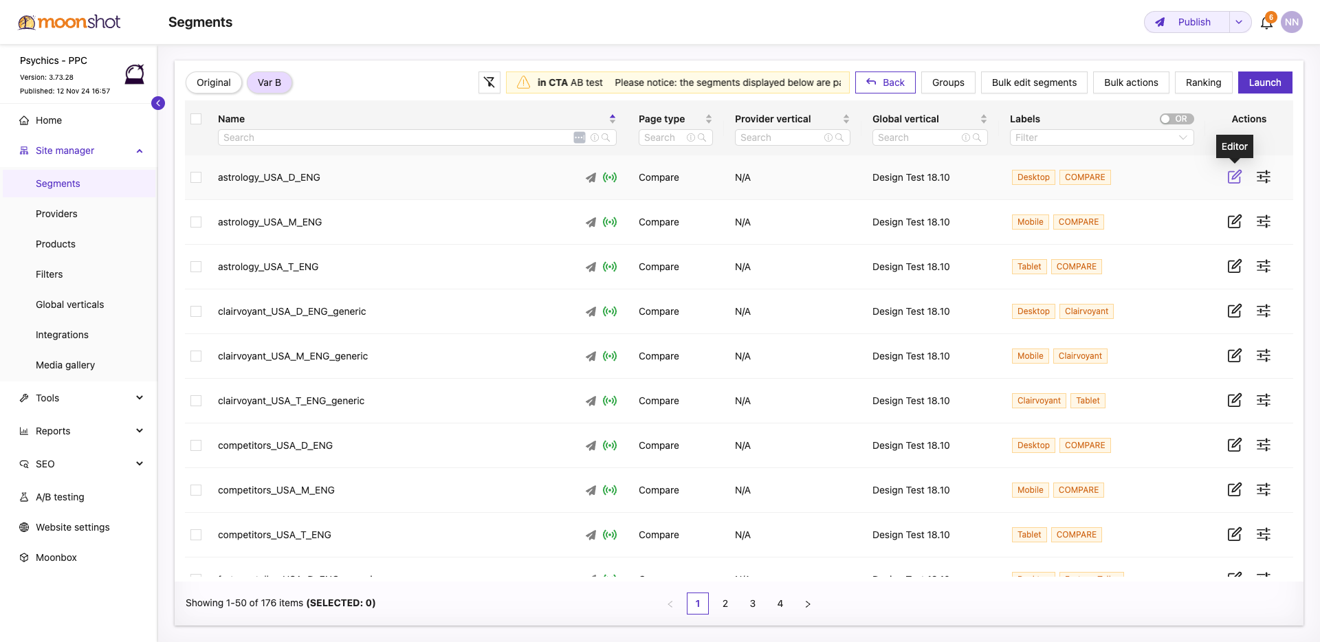Viewport: 1320px width, 642px height.
Task: Click the Launch button
Action: click(1265, 82)
